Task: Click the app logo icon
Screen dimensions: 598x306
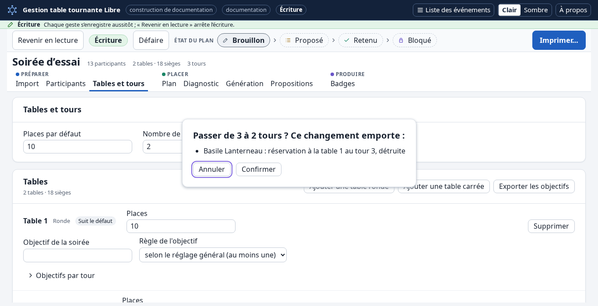Action: coord(12,10)
